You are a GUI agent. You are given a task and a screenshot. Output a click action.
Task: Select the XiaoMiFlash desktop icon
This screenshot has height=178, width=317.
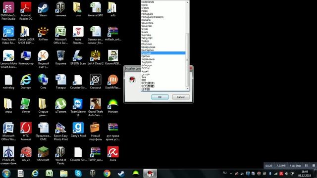click(x=113, y=82)
